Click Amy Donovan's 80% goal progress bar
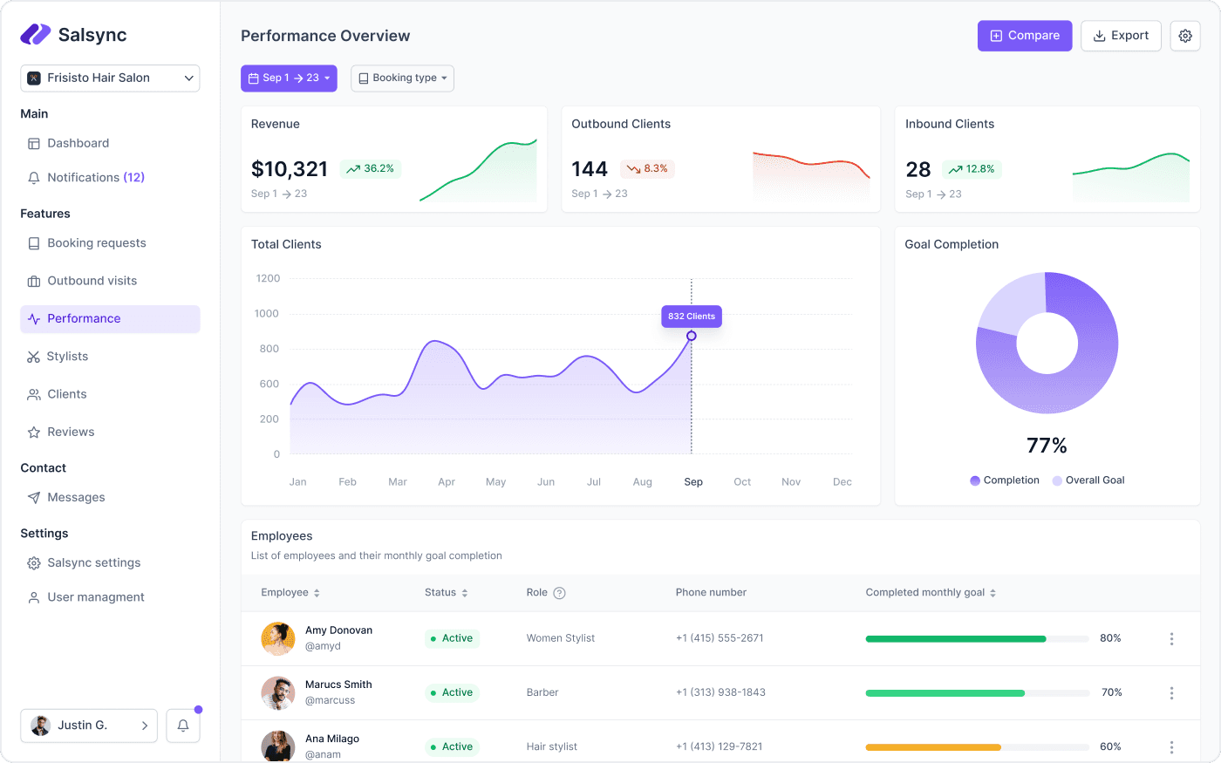 point(978,639)
